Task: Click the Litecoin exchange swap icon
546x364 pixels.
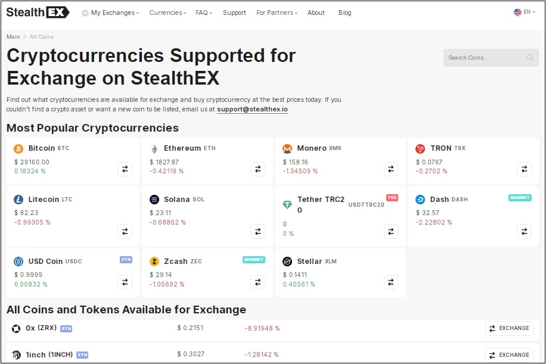Action: [125, 231]
